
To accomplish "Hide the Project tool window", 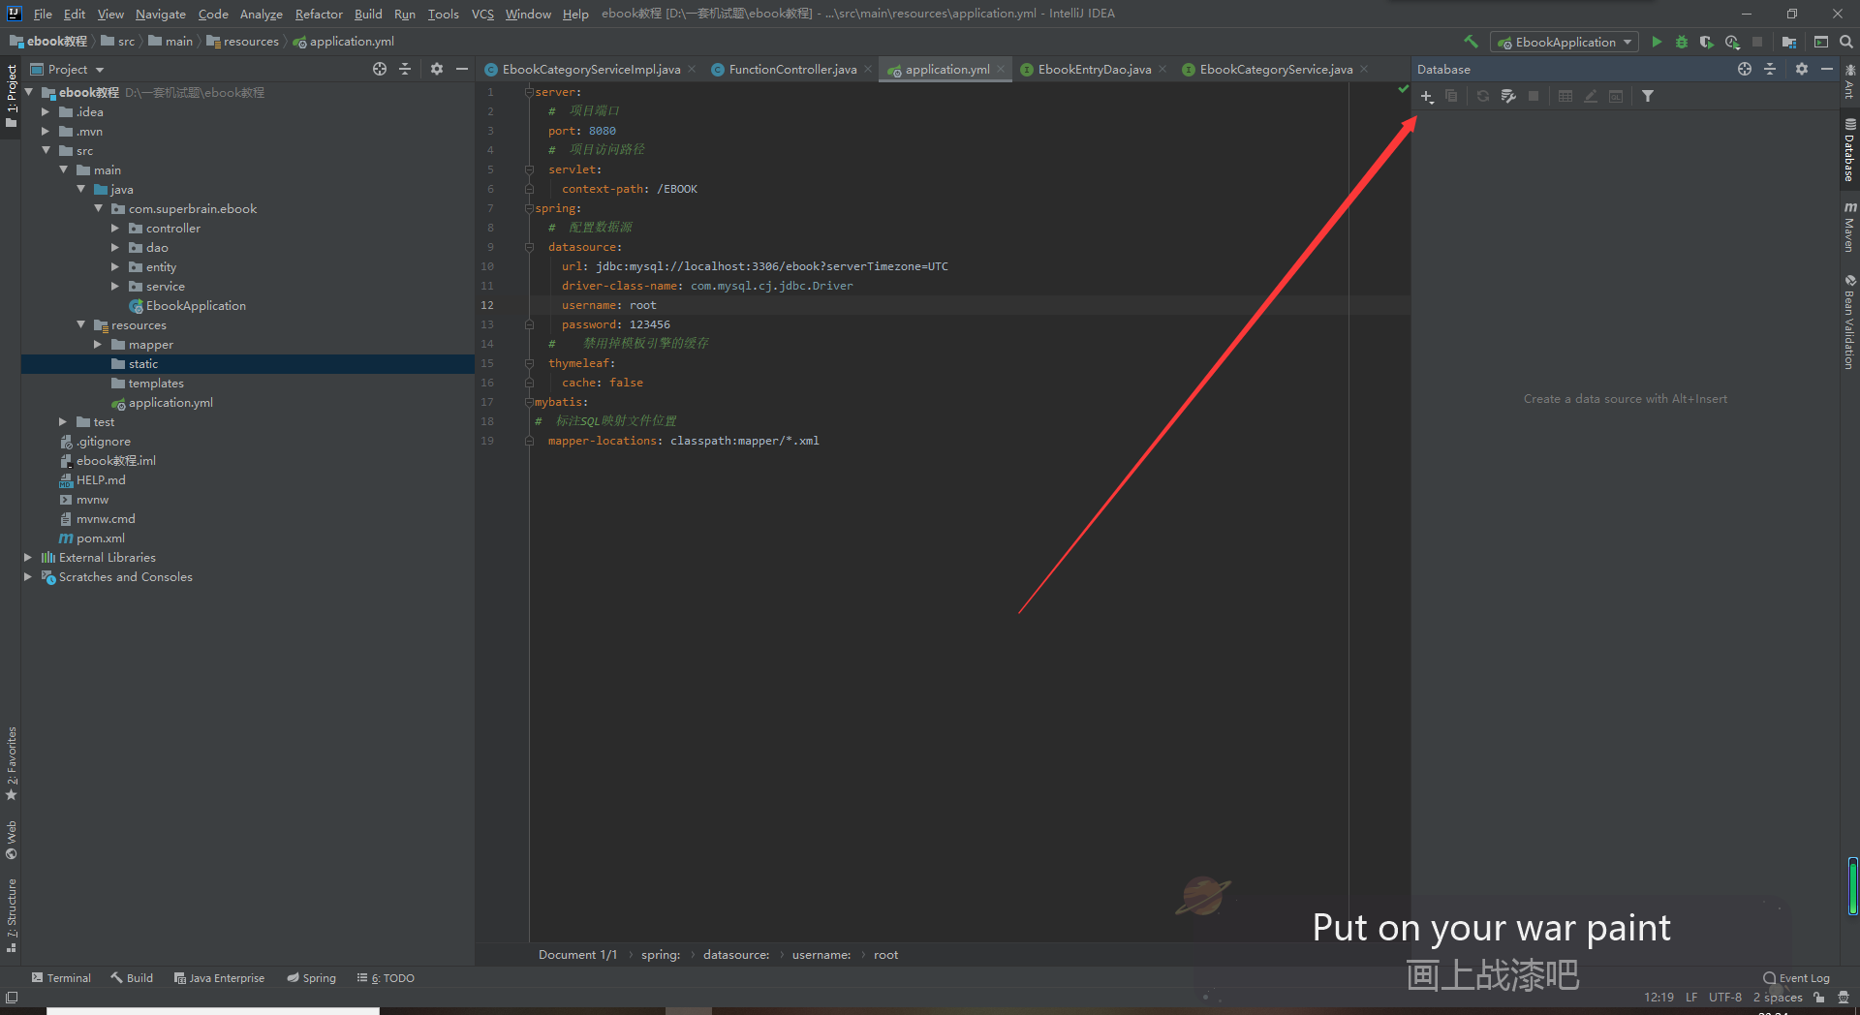I will [x=462, y=69].
